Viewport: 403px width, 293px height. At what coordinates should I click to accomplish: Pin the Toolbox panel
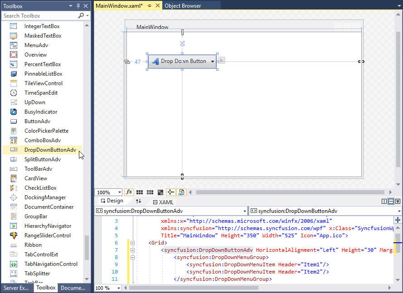tap(78, 5)
